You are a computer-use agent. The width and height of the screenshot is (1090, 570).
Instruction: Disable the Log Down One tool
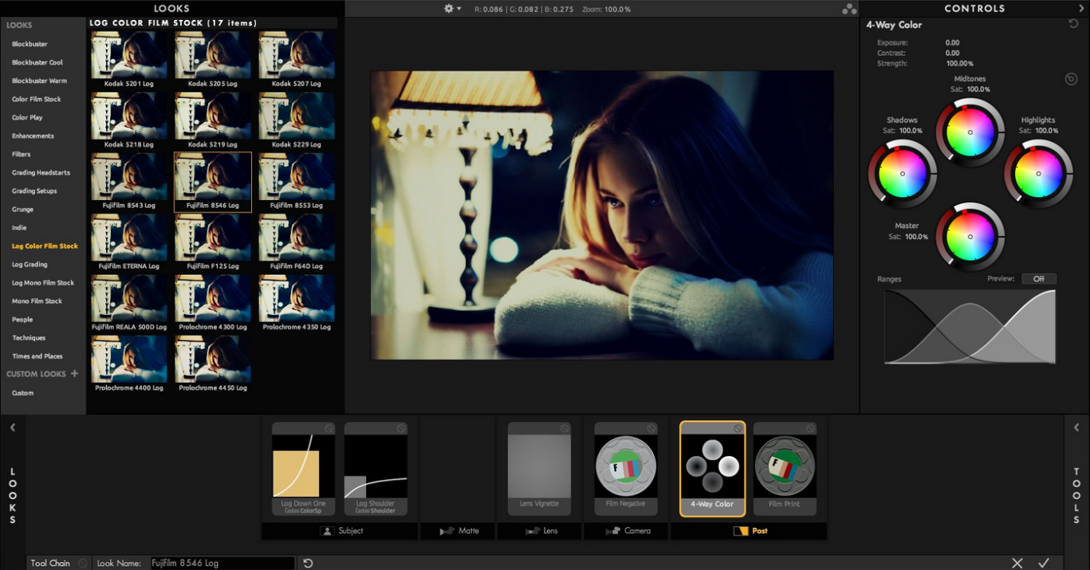(x=329, y=428)
